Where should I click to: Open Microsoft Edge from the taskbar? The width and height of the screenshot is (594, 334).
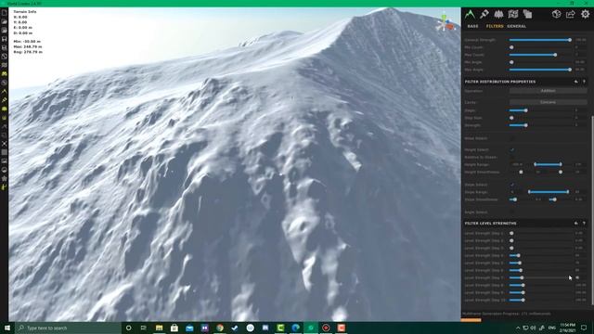295,328
